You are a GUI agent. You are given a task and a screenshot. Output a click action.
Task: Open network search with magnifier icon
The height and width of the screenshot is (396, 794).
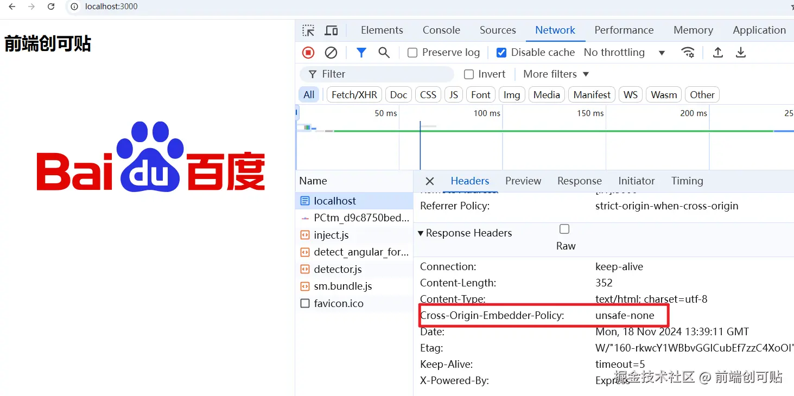384,53
